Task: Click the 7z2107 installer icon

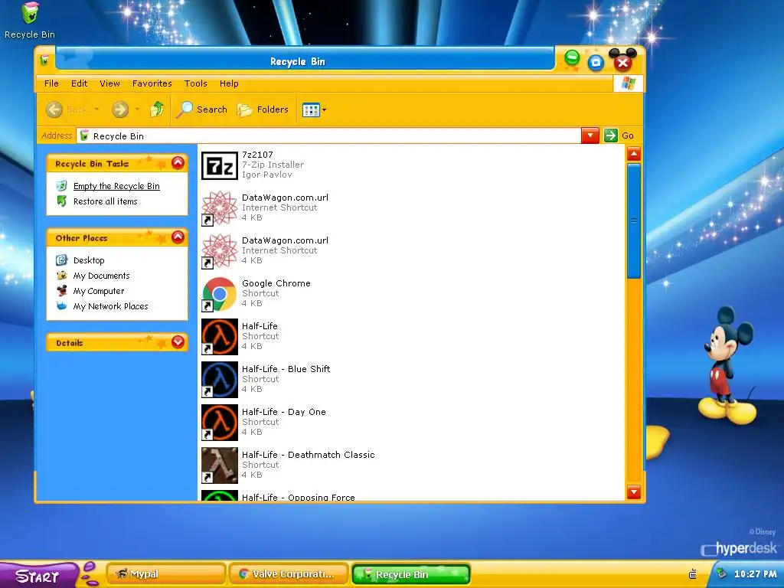Action: (x=220, y=165)
